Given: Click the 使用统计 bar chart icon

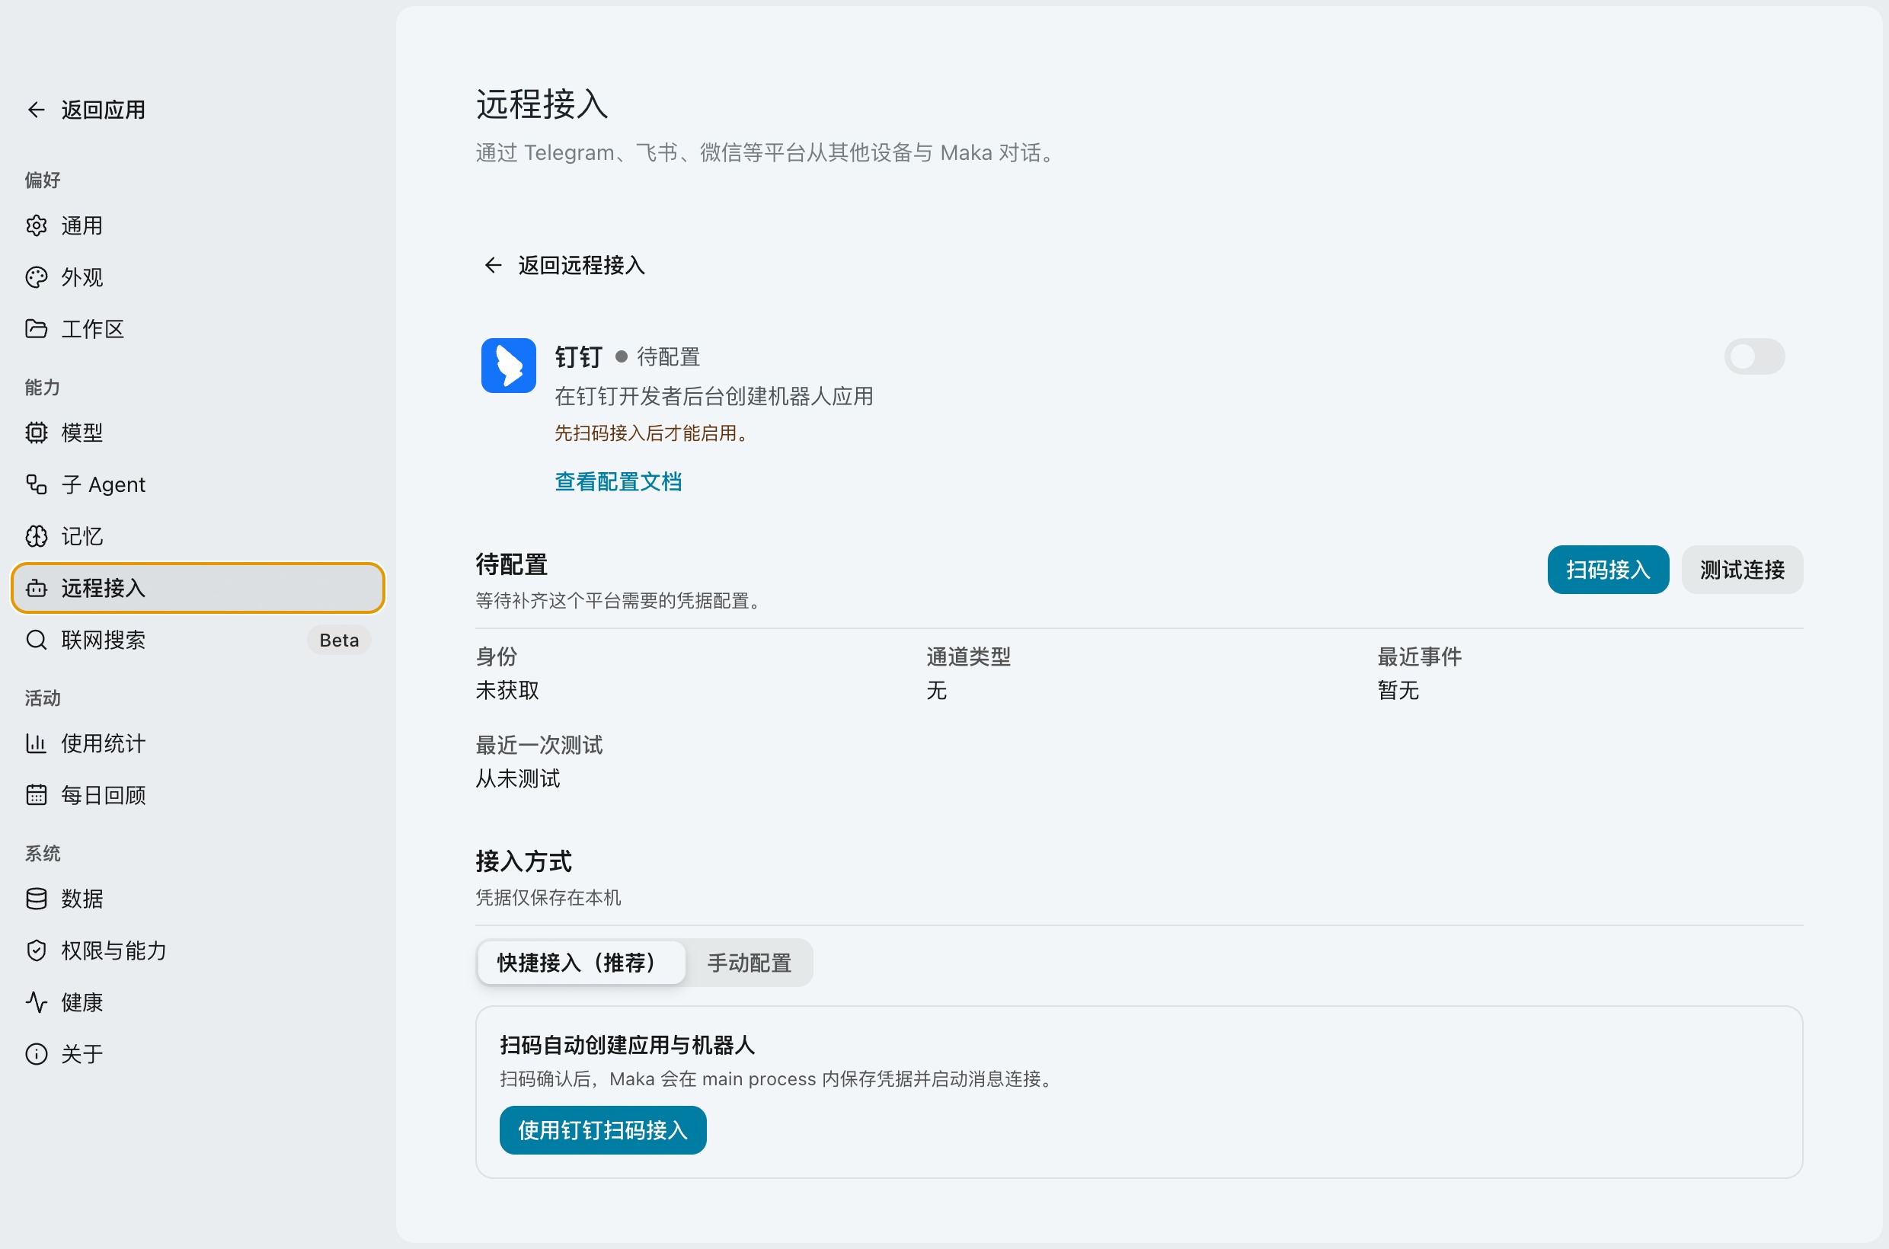Looking at the screenshot, I should click(36, 743).
